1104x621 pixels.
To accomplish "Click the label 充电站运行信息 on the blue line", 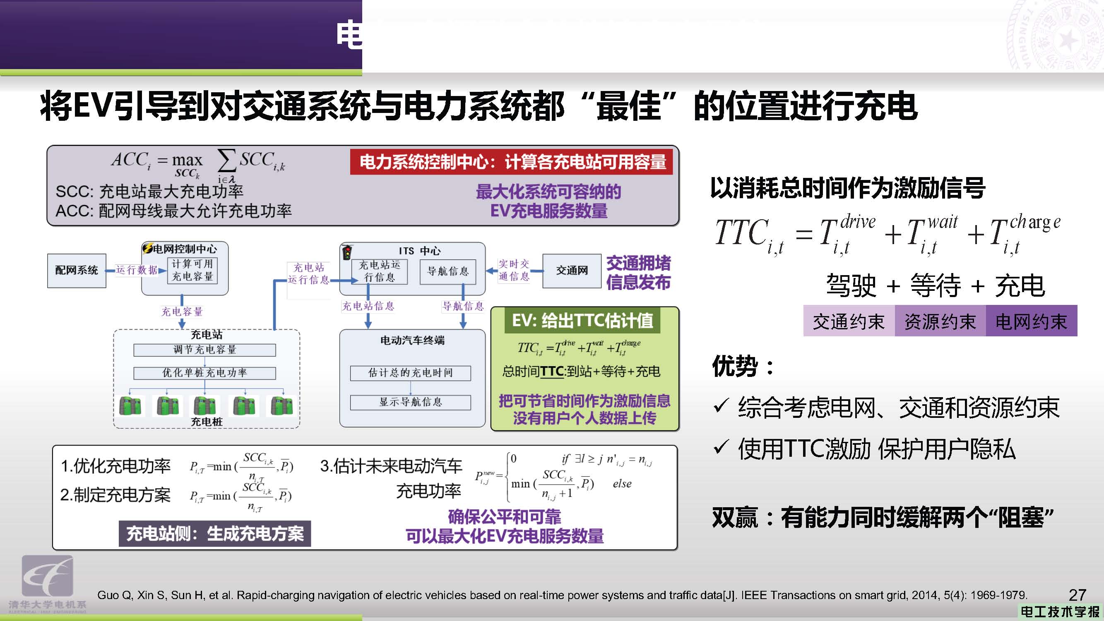I will point(308,273).
